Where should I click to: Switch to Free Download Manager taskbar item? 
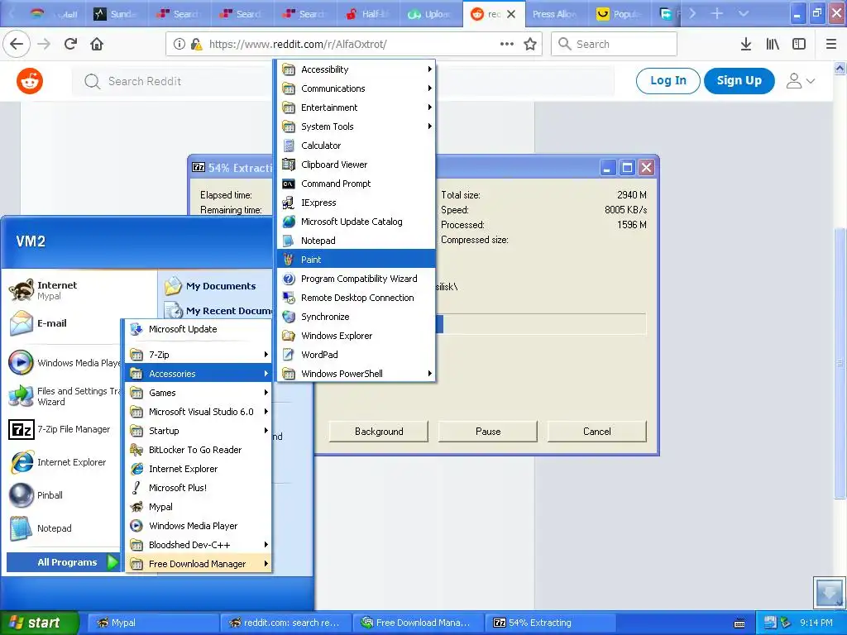[419, 623]
